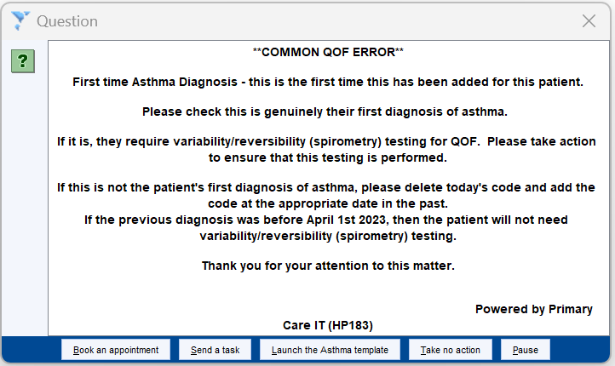
Task: Choose Book an appointment
Action: (x=116, y=350)
